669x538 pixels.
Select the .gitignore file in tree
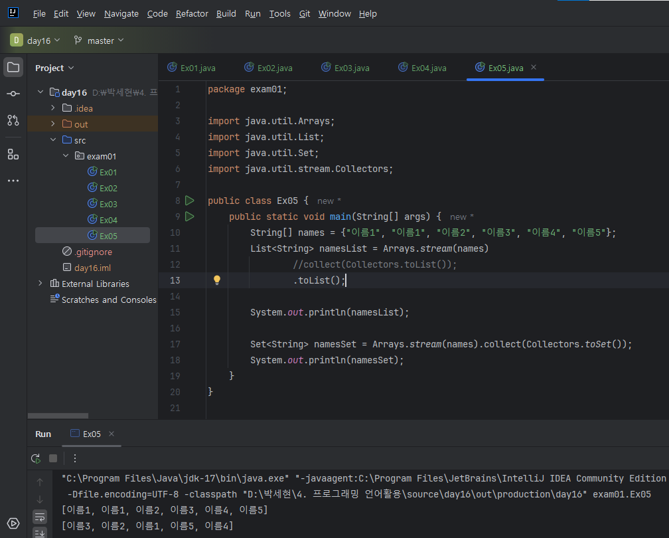click(x=93, y=252)
